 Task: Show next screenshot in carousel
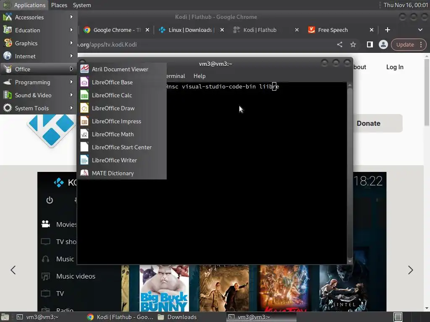coord(410,270)
